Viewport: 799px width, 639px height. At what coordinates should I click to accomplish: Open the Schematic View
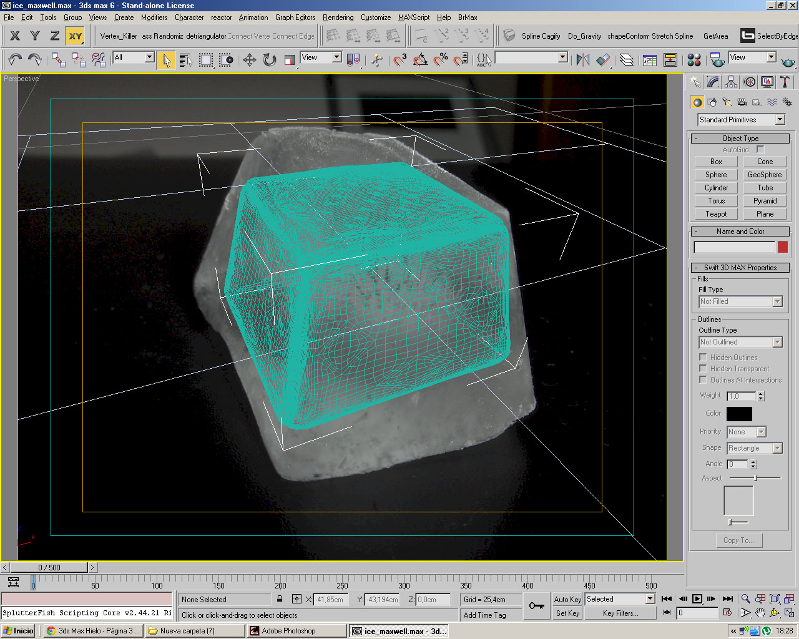pos(670,60)
